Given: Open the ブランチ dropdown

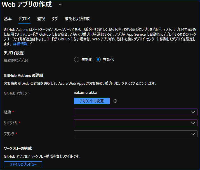Looking at the screenshot, I should (x=136, y=134).
